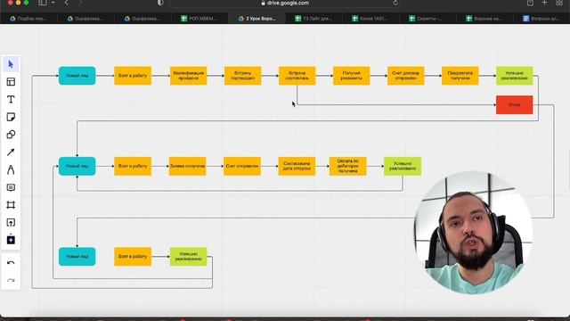
Task: Select 'Новый лид' block next to 'Заявка получена' row
Action: (77, 167)
